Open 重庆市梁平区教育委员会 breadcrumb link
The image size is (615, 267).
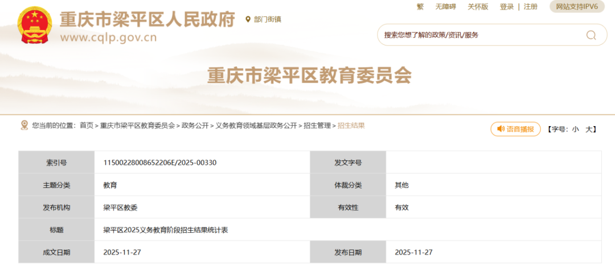point(138,126)
